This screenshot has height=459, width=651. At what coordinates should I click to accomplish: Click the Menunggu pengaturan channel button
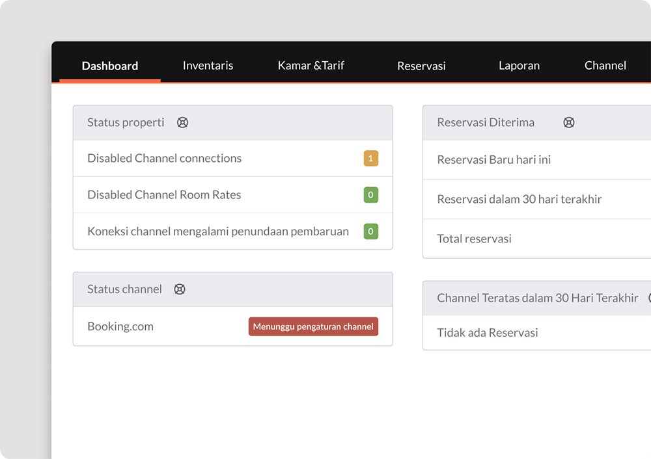click(313, 326)
